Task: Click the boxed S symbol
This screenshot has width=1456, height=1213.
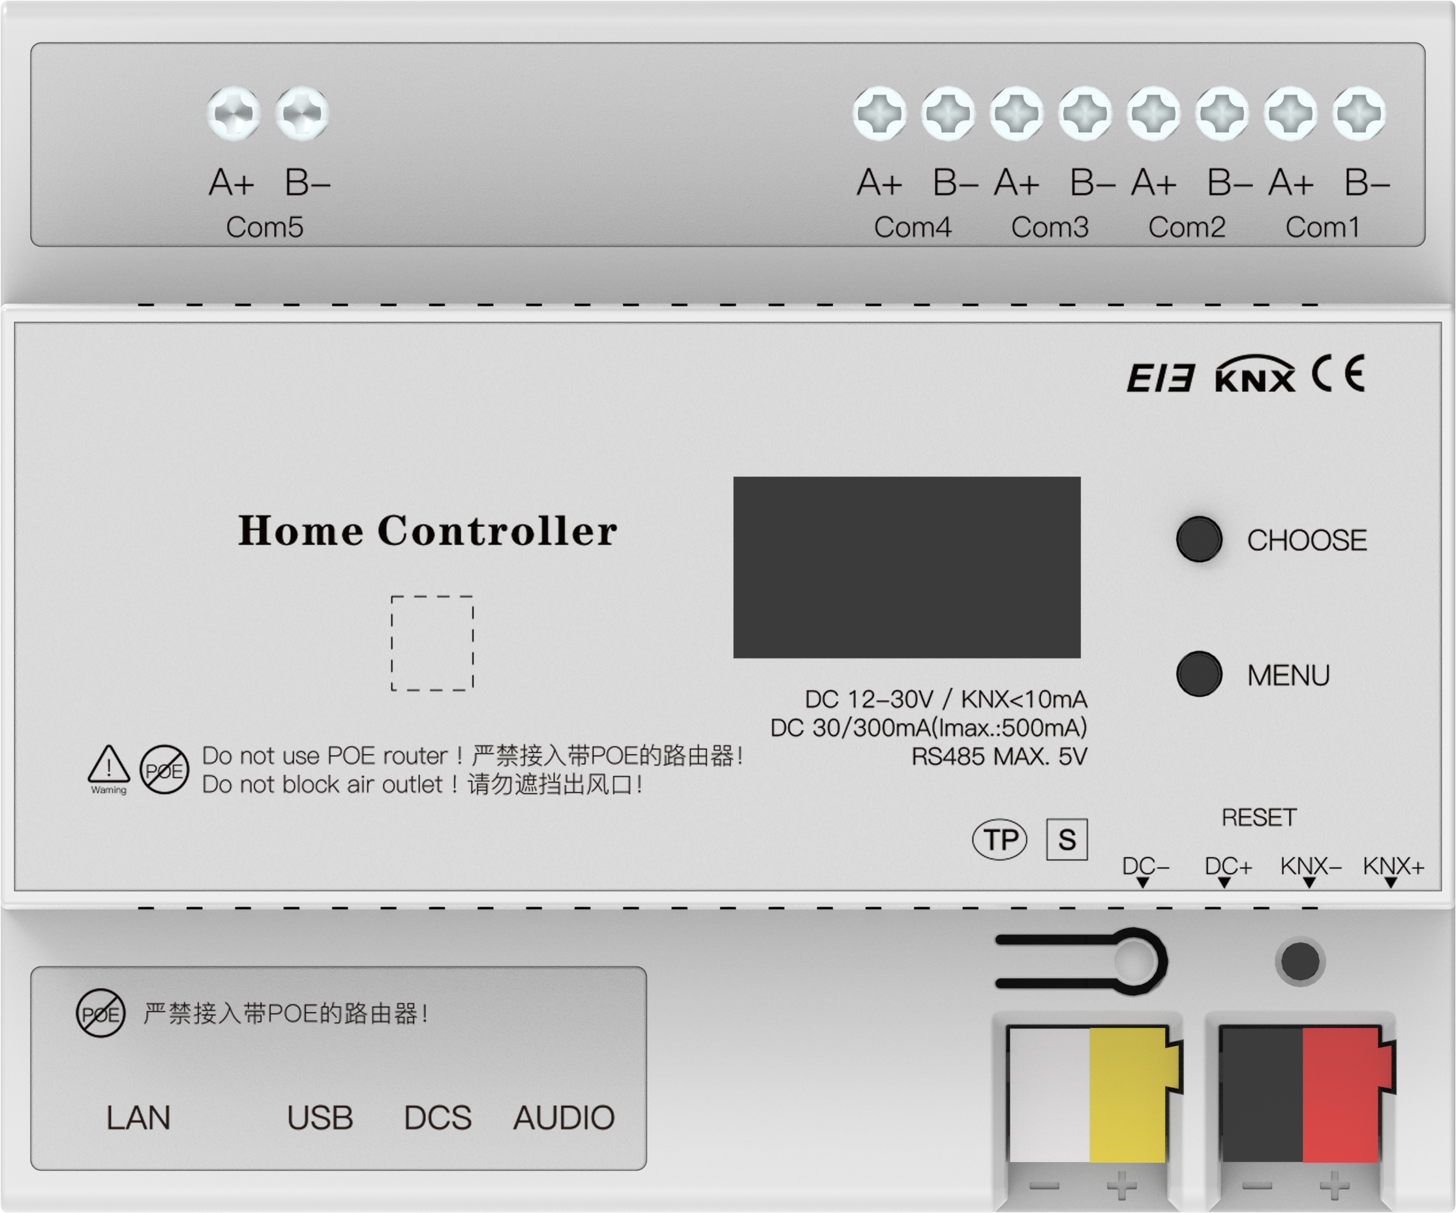Action: point(1067,839)
